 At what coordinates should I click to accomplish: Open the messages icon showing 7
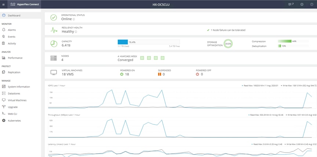pos(291,4)
